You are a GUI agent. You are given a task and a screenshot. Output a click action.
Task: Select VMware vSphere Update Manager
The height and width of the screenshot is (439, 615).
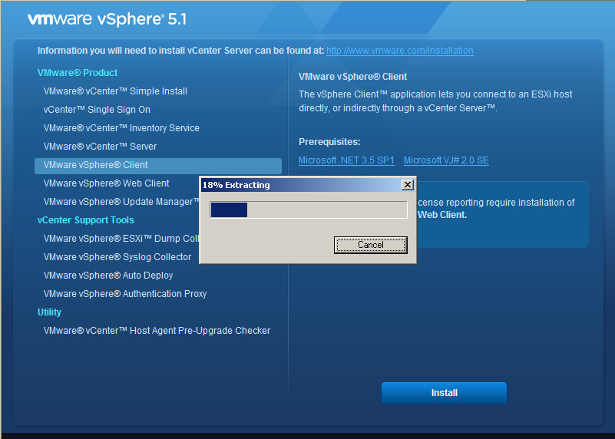[x=121, y=202]
